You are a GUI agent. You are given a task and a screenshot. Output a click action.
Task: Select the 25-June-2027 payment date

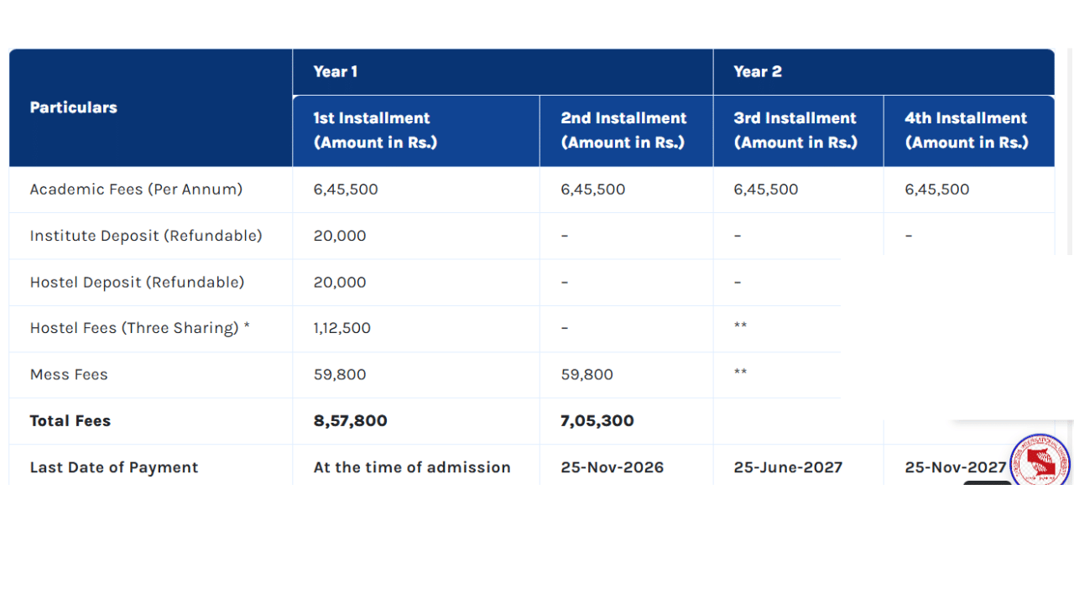[787, 467]
